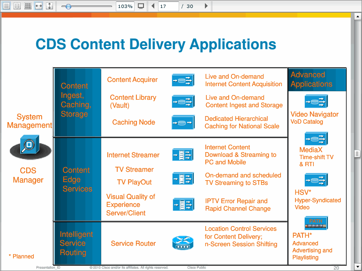Click the Presentation_ID footer text

48,268
